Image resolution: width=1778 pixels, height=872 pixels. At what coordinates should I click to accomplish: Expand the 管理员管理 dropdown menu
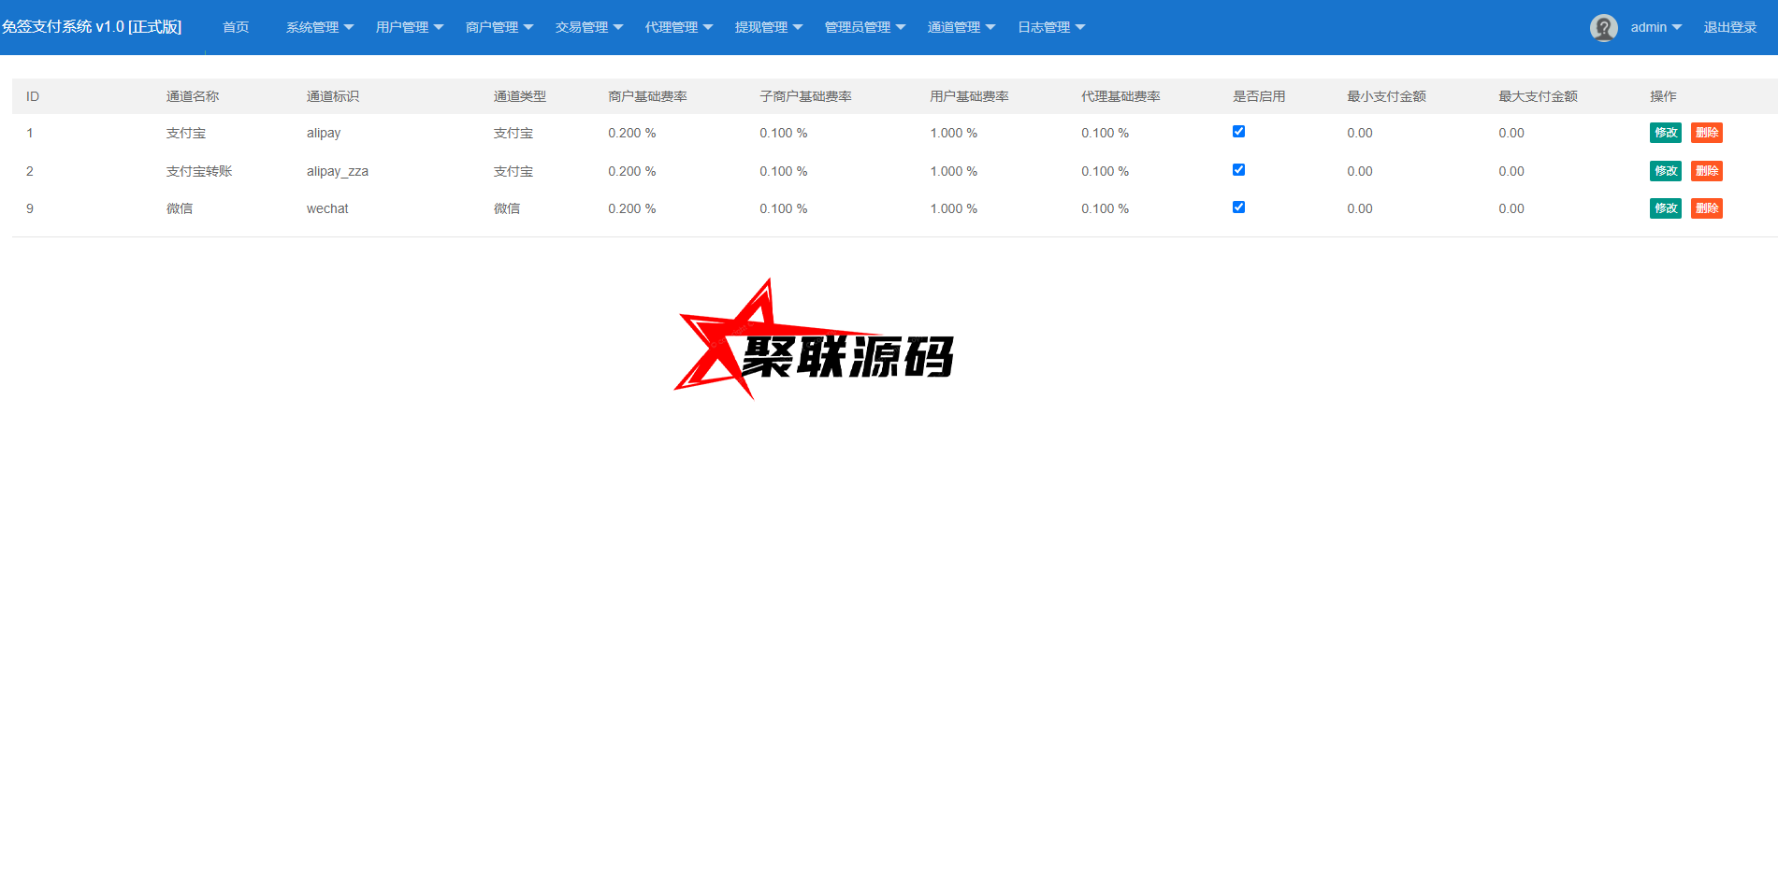pos(865,28)
